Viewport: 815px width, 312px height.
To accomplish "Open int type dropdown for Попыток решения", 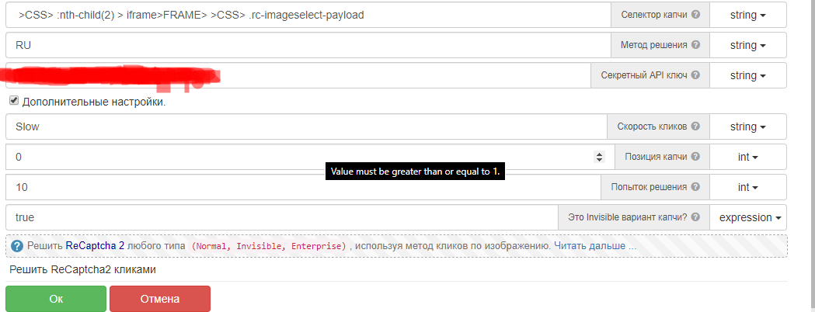I will tap(748, 187).
